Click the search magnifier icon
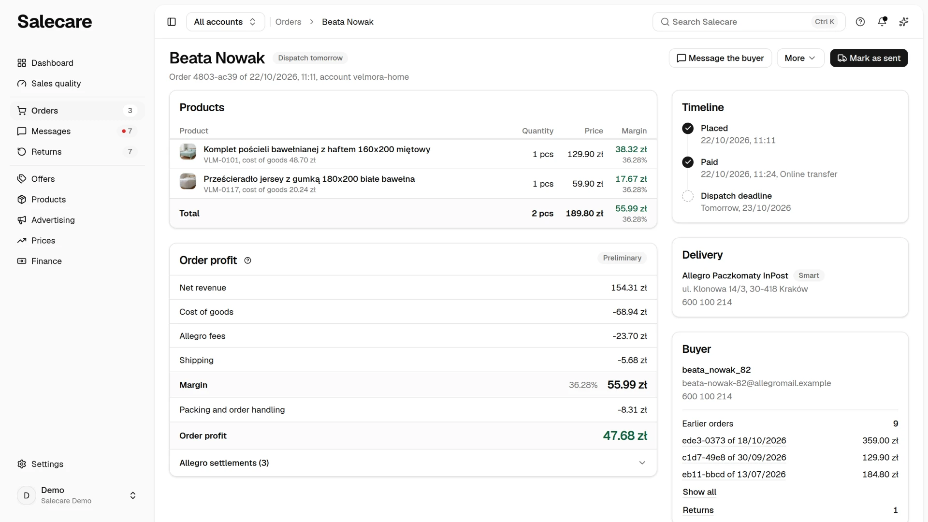The image size is (928, 522). 665,22
